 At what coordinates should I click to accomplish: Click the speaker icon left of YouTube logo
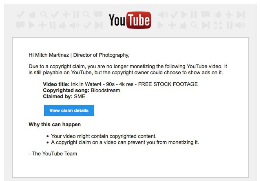(x=74, y=26)
